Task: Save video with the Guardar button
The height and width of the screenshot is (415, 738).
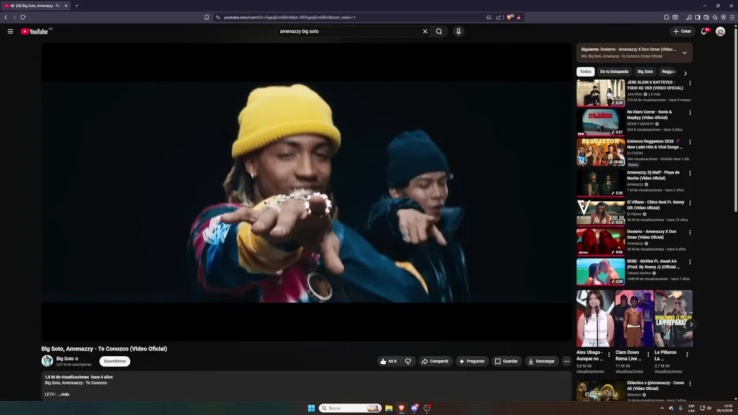Action: (506, 361)
